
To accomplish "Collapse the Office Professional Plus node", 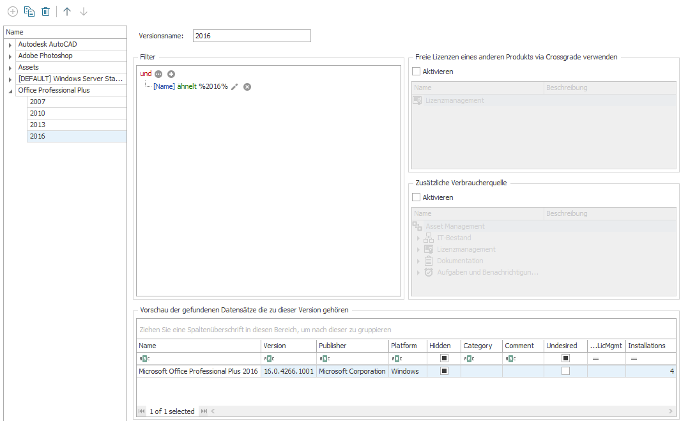I will coord(10,91).
